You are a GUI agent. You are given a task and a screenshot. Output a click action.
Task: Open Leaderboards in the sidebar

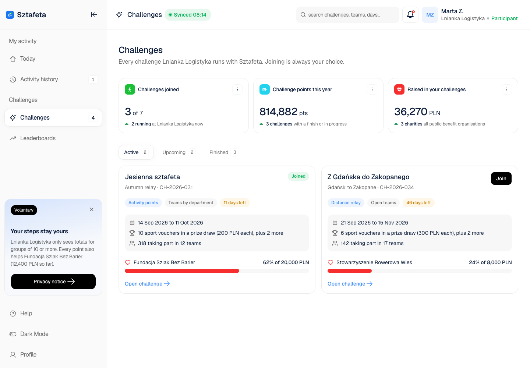[x=53, y=138]
